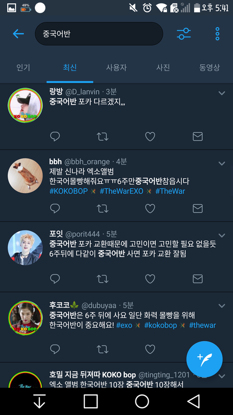Like the @porit444 tweet
Image resolution: width=233 pixels, height=415 pixels.
150,278
